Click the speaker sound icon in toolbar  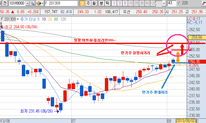pos(38,3)
